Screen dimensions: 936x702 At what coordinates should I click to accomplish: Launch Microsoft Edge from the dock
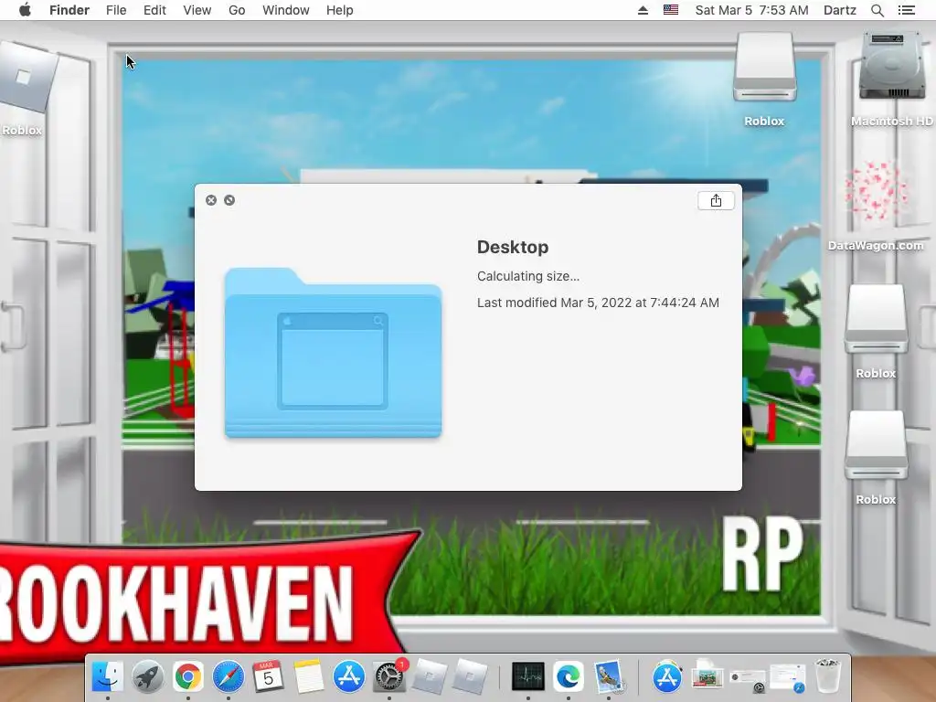[x=569, y=677]
